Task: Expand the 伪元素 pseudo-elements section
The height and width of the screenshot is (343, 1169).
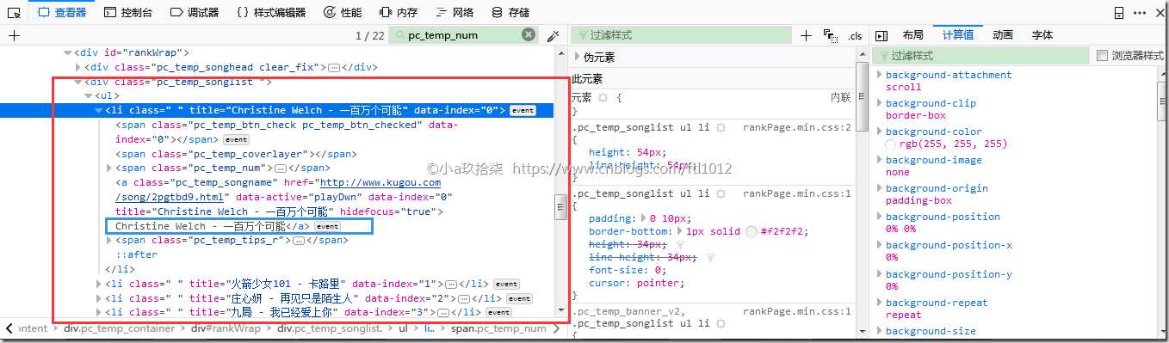Action: click(x=578, y=57)
